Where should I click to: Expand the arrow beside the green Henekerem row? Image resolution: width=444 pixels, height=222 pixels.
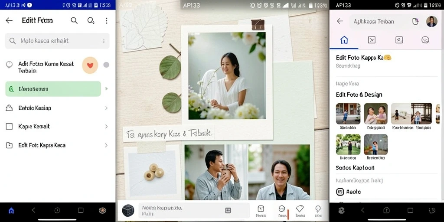[107, 88]
